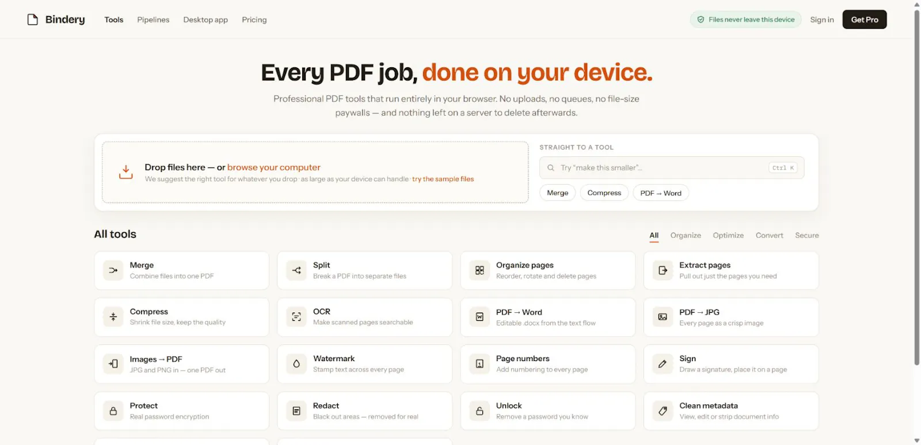Click the Organize pages grid icon
This screenshot has height=445, width=921.
tap(479, 270)
